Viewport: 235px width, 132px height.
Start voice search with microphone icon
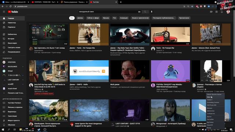[152, 12]
